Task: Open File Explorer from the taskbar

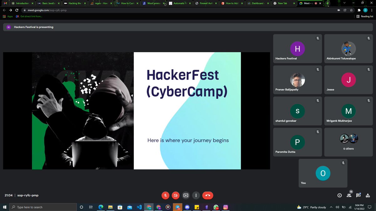Action: pos(110,207)
